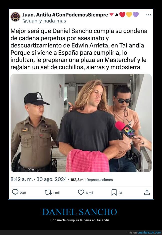Click the red heart emoji in name

coord(122,15)
